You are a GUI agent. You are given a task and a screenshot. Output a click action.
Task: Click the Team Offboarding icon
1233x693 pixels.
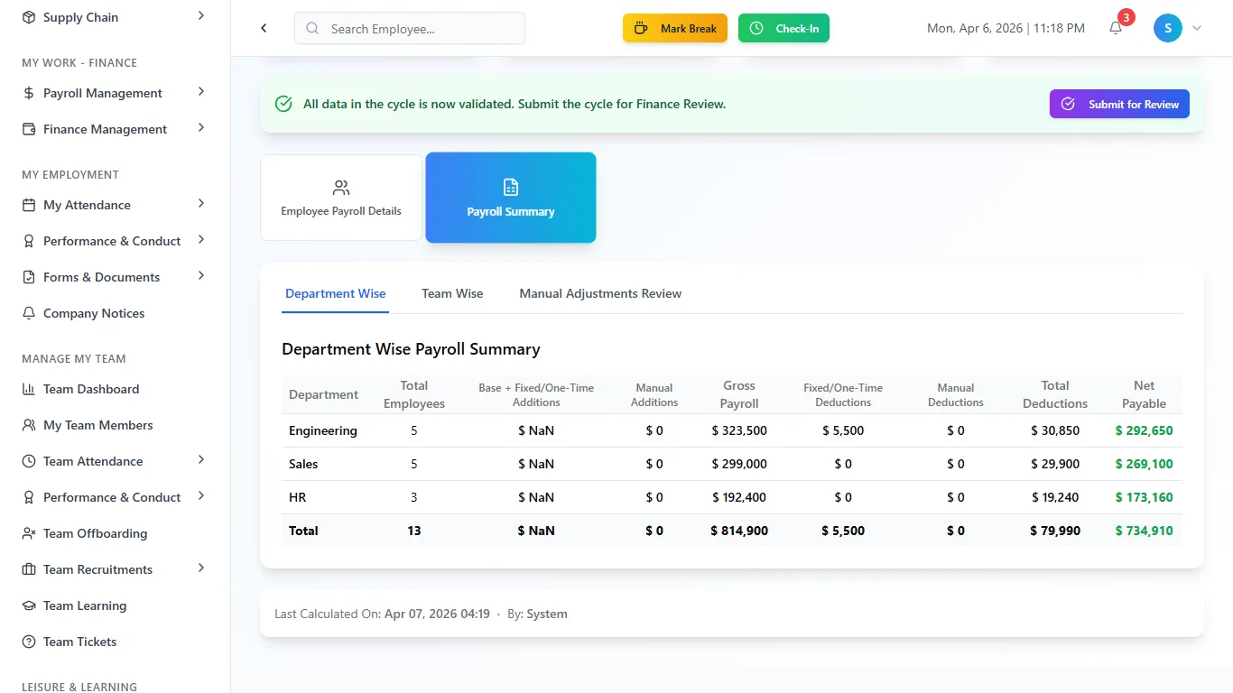[x=28, y=533]
